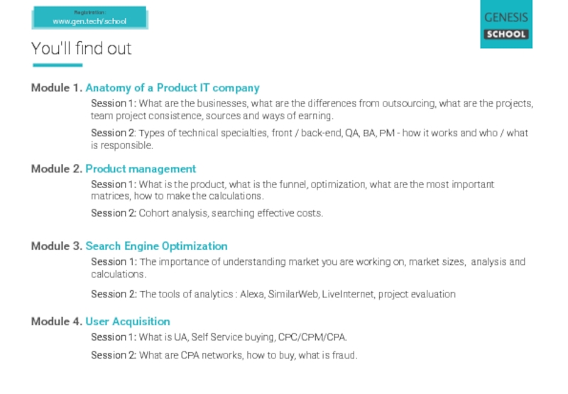Open the www.gen.tech/school registration link
Screen dimensions: 568x394
click(x=89, y=21)
